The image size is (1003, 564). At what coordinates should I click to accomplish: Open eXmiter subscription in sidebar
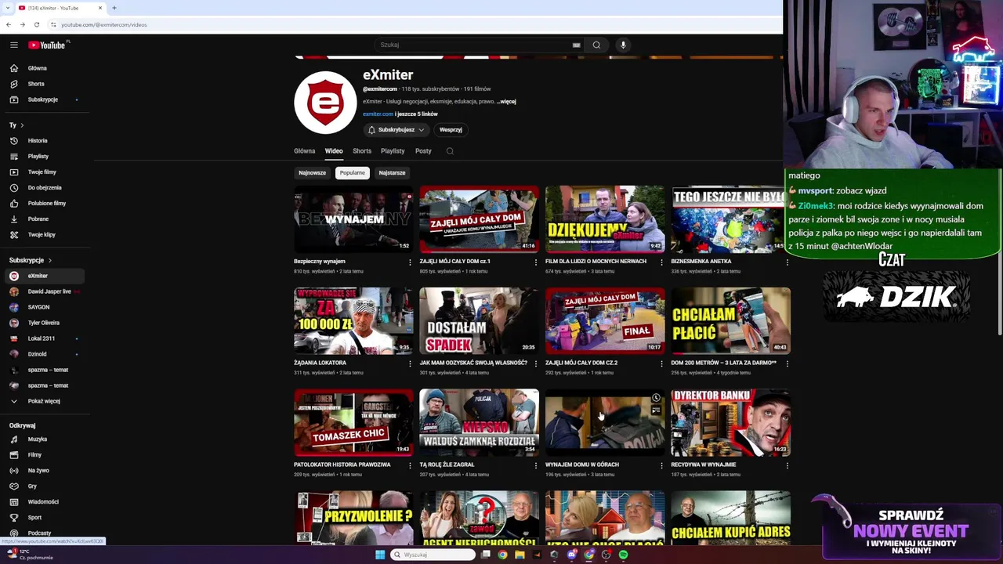click(x=45, y=276)
